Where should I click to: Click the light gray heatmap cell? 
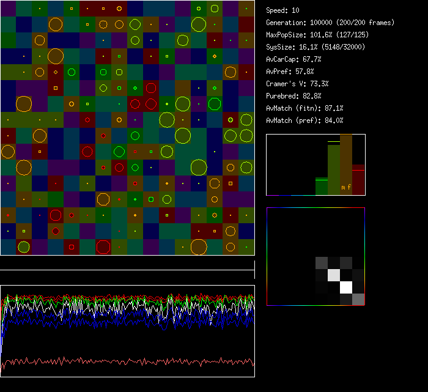334,275
